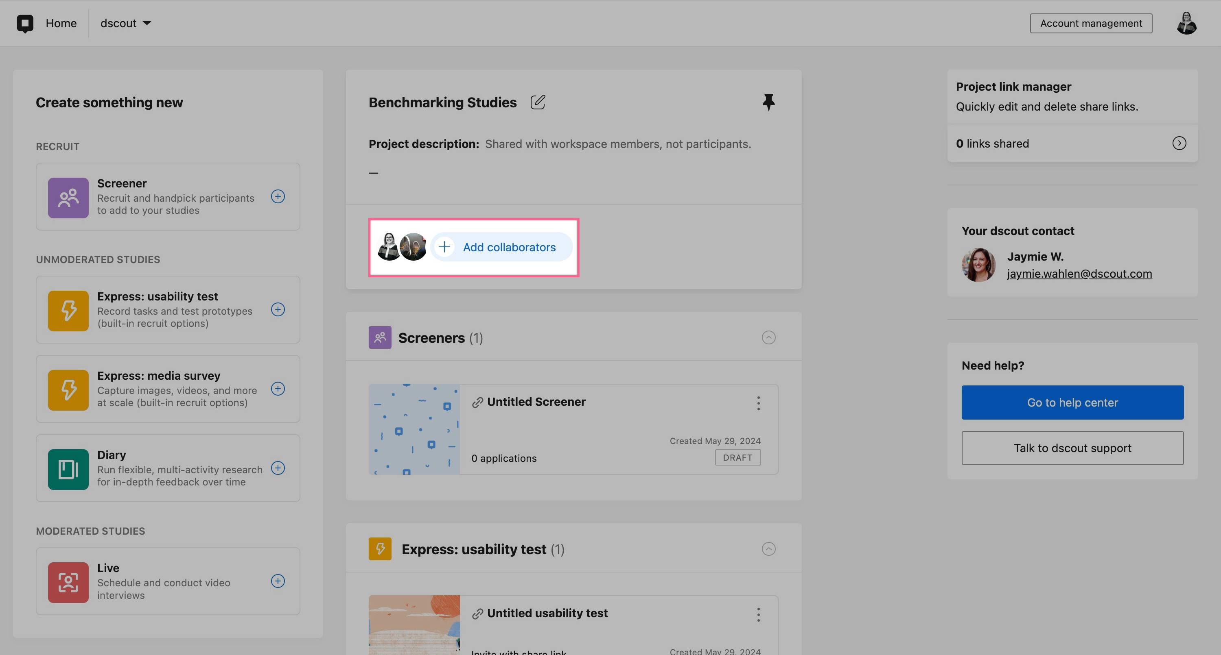This screenshot has height=655, width=1221.
Task: Open the Untitled usability test thumbnail
Action: [414, 625]
